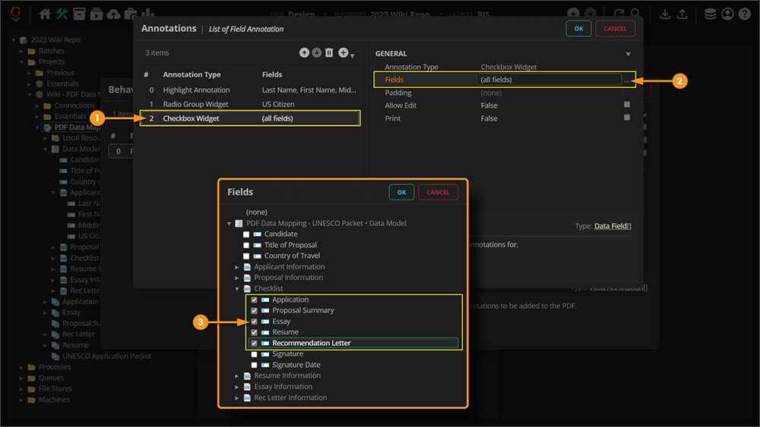Click the trash delete icon in Annotations list
The image size is (760, 427).
click(329, 52)
